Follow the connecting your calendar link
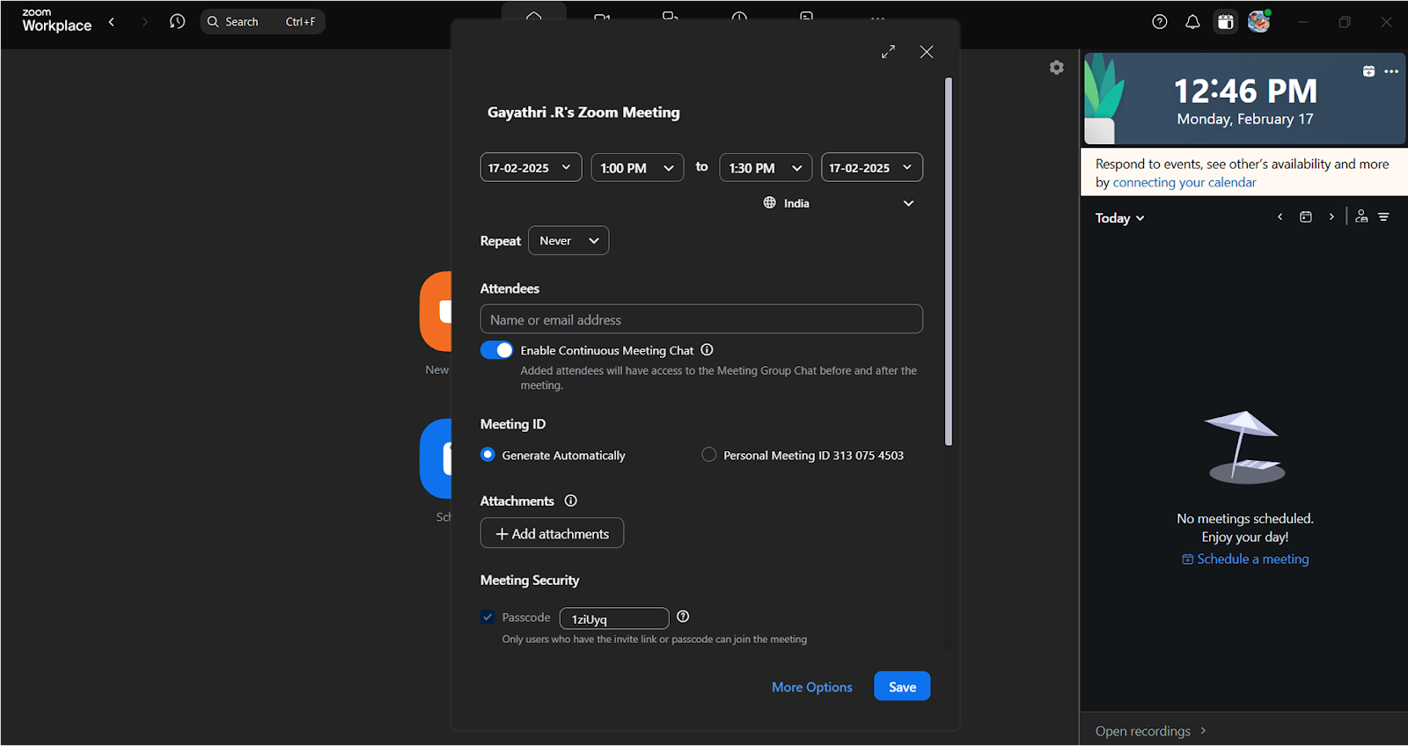This screenshot has width=1408, height=746. coord(1184,183)
